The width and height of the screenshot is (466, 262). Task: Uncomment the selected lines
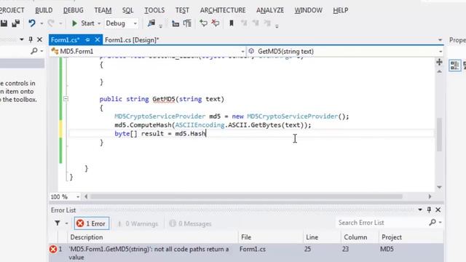tap(216, 23)
